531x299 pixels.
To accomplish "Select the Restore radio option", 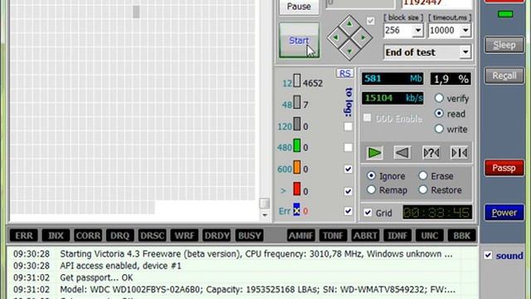I will point(423,190).
